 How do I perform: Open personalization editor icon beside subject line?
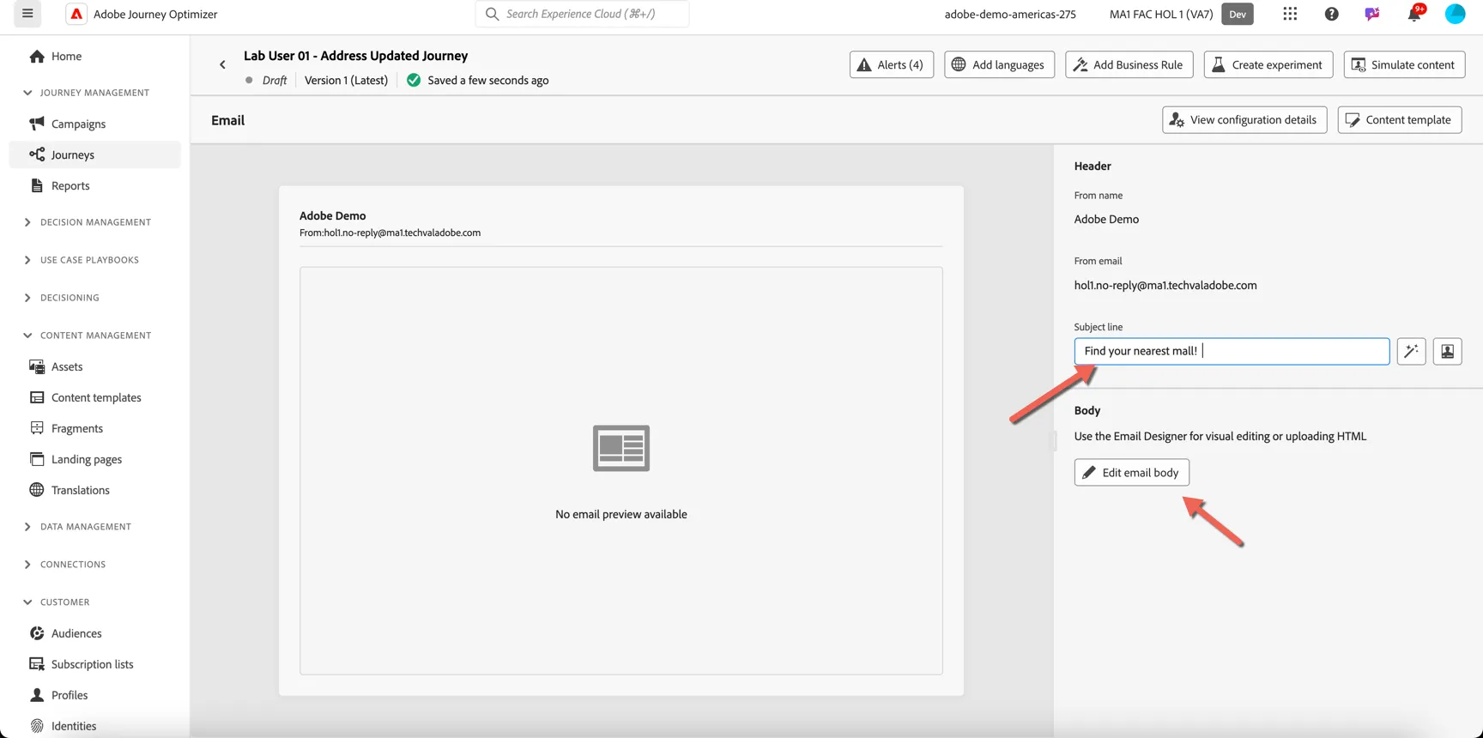click(1447, 351)
